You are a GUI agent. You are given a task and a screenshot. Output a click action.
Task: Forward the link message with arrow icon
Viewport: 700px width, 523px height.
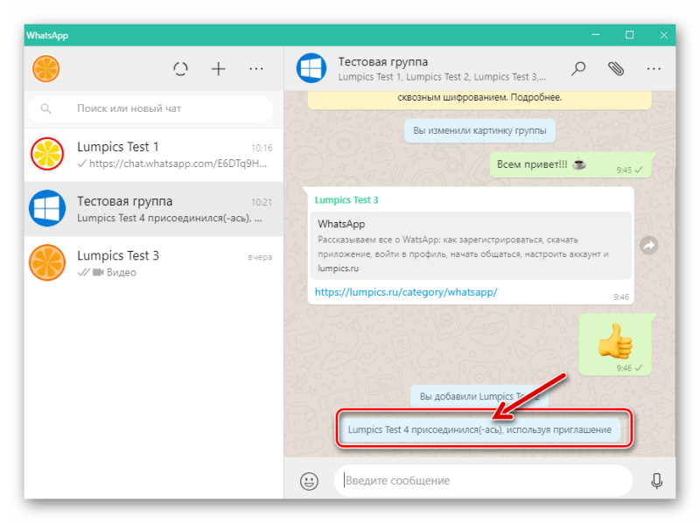tap(648, 245)
